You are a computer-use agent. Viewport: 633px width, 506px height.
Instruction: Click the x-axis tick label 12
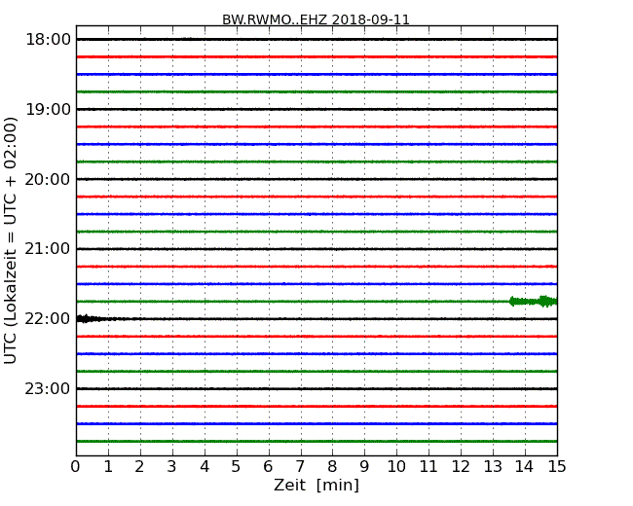(x=461, y=466)
